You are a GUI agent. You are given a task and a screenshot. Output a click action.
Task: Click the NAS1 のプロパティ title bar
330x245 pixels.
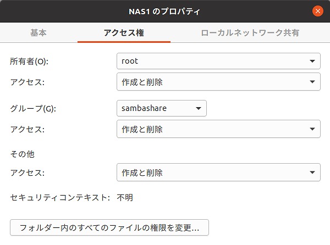(x=164, y=12)
